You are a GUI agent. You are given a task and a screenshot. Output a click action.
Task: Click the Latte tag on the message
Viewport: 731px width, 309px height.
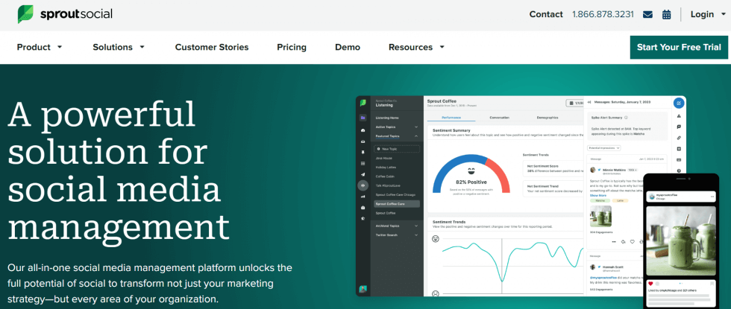coord(621,200)
